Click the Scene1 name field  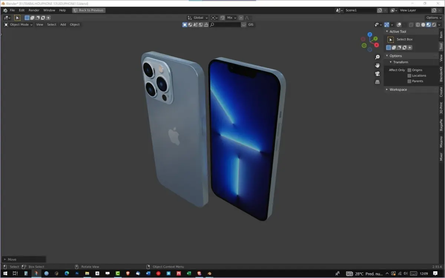point(360,10)
